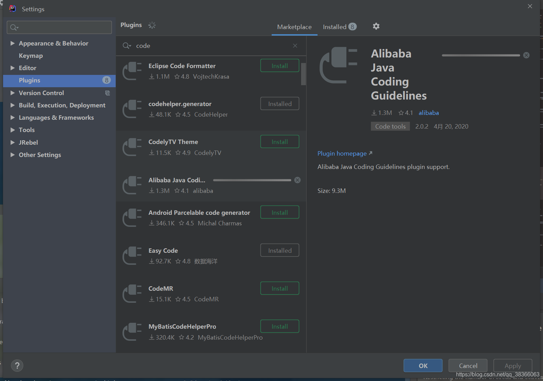
Task: Expand the Other Settings node
Action: pos(12,155)
